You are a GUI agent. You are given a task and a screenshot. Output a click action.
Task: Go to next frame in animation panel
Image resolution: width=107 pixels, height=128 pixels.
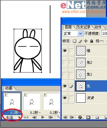(51, 117)
